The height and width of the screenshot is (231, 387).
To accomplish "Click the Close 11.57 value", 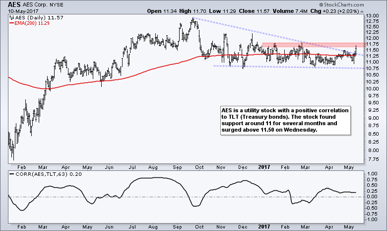I will [x=254, y=11].
